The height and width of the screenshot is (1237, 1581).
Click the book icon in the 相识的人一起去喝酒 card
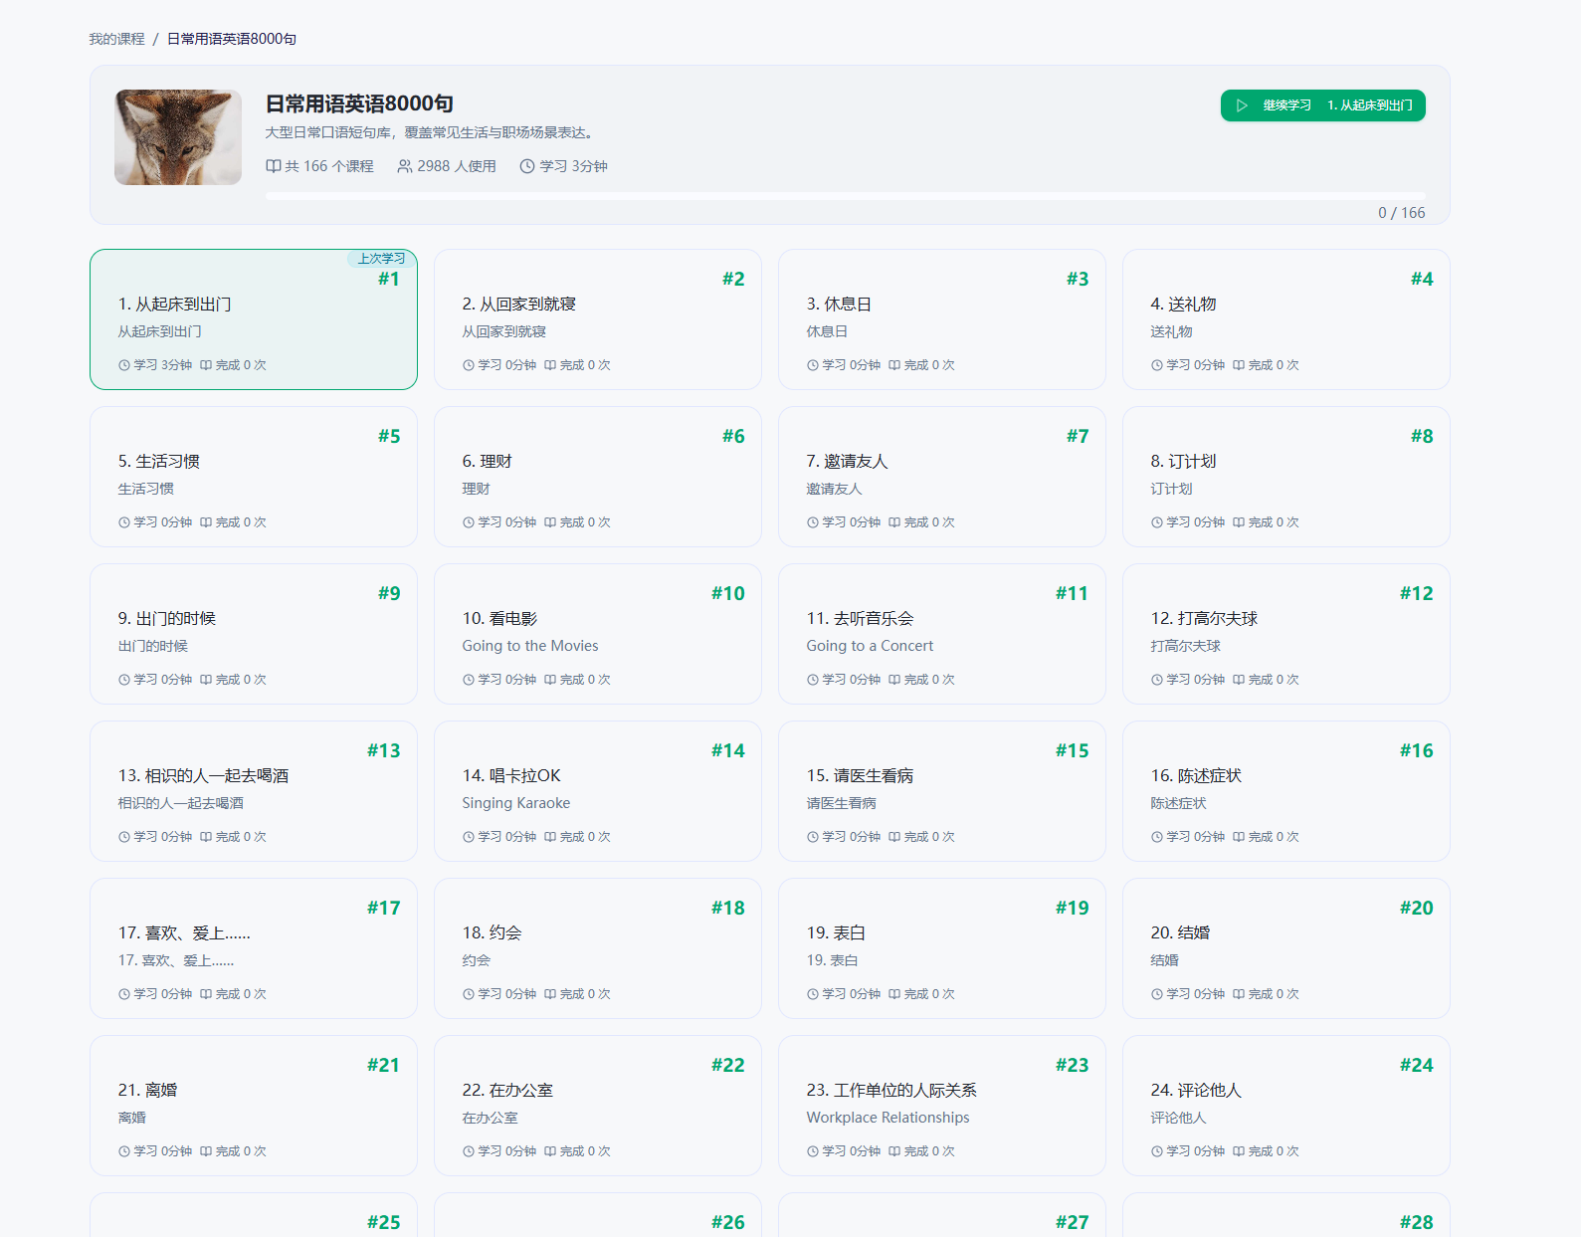(x=206, y=837)
